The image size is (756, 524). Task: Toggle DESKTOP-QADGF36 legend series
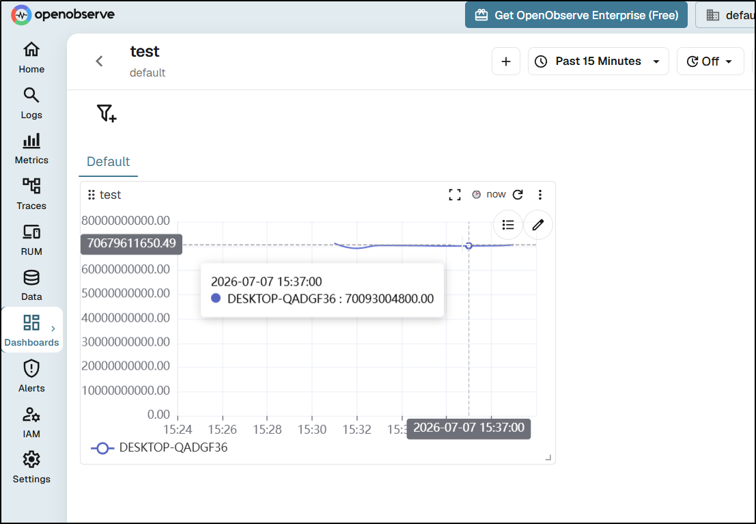[x=159, y=447]
